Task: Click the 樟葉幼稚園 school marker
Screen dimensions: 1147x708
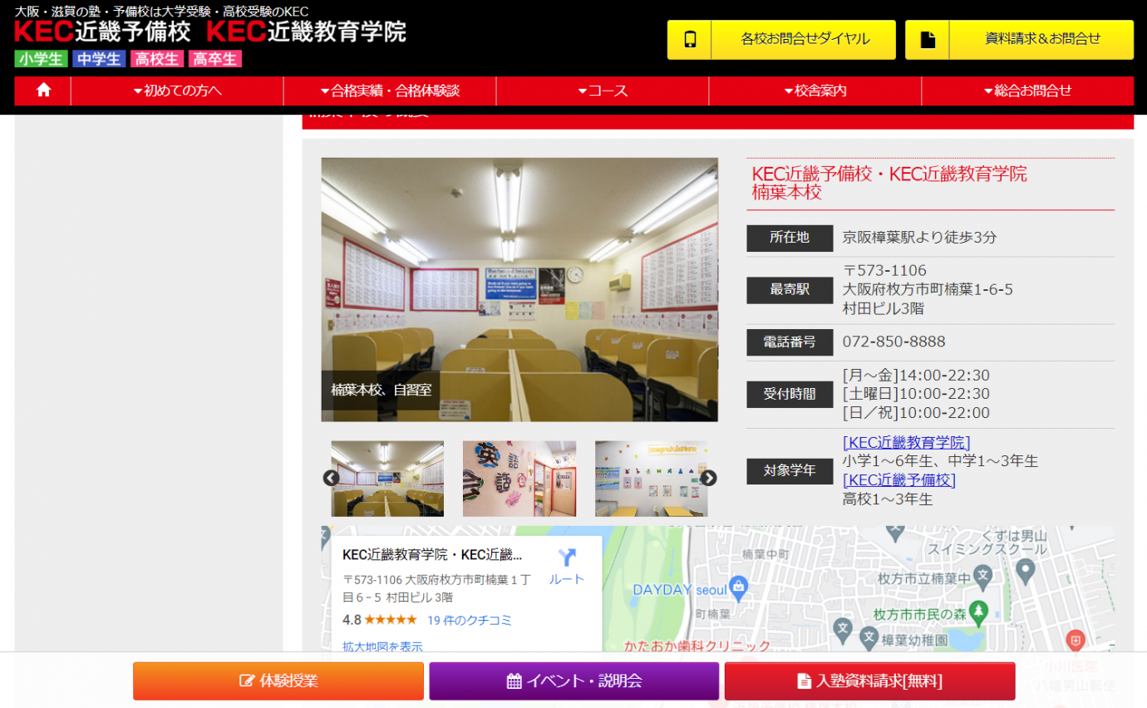Action: pos(869,637)
